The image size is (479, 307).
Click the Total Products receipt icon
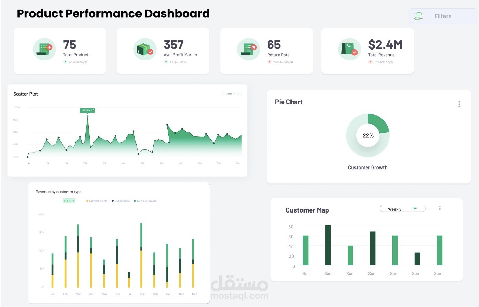(44, 49)
